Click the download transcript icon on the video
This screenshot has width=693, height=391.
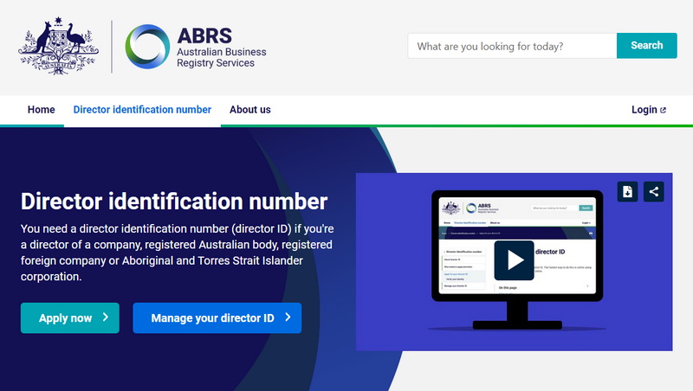tap(627, 191)
